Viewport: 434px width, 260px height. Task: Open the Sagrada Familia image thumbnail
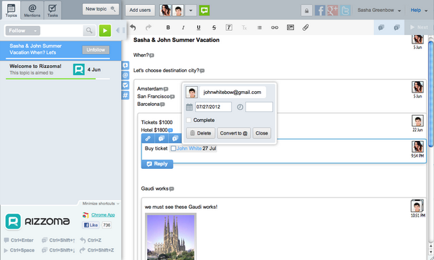click(171, 237)
